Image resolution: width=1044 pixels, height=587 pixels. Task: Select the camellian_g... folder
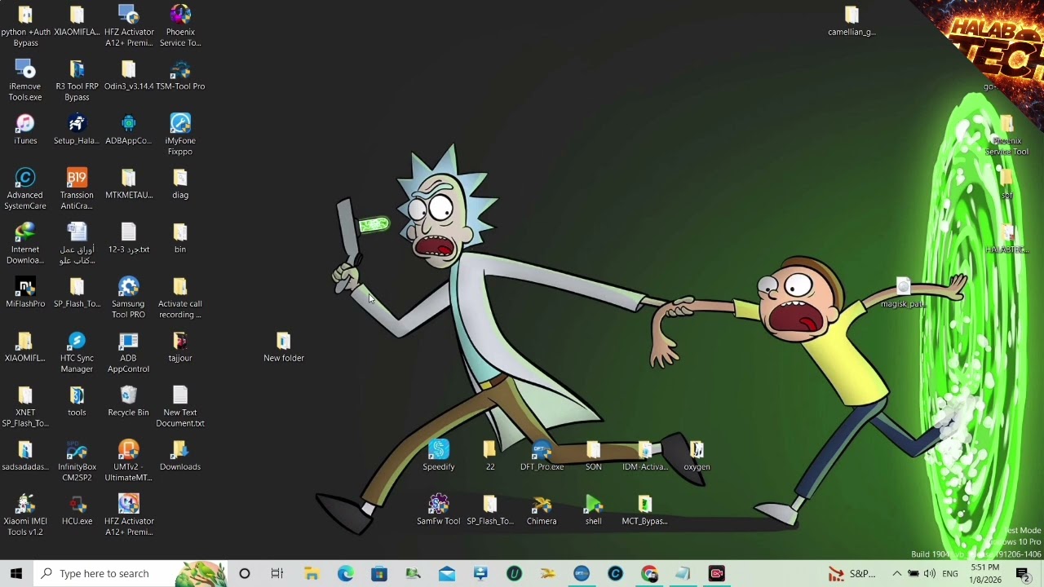[x=852, y=21]
